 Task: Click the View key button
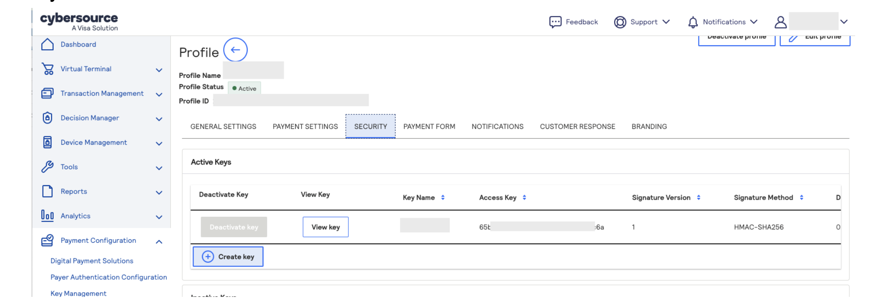point(326,227)
